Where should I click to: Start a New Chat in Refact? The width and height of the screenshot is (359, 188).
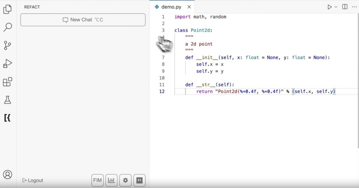click(83, 20)
